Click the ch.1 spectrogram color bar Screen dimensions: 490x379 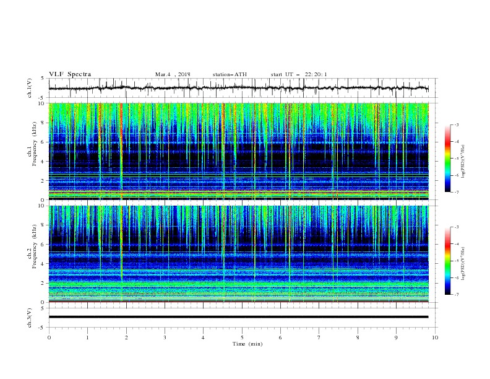448,159
